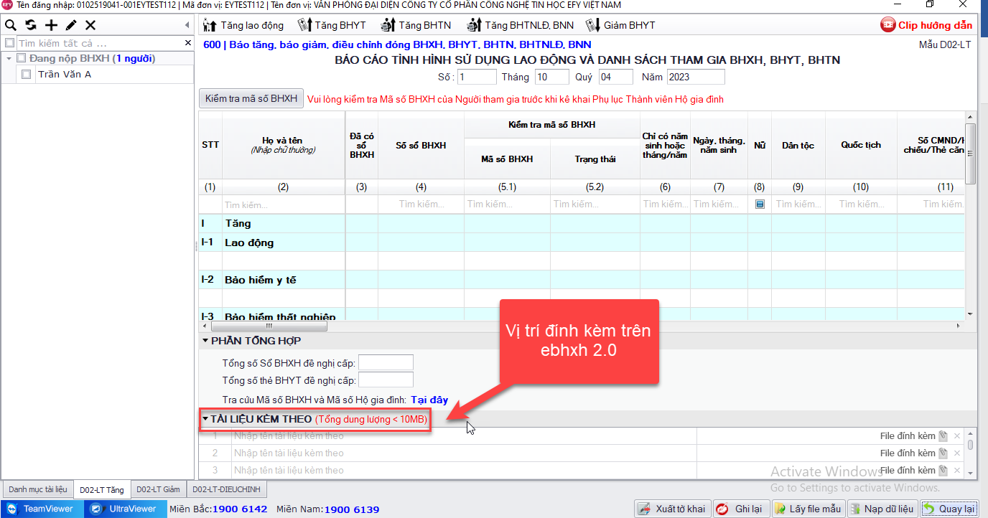The height and width of the screenshot is (518, 988).
Task: Click the plus icon to add employee
Action: [x=51, y=25]
